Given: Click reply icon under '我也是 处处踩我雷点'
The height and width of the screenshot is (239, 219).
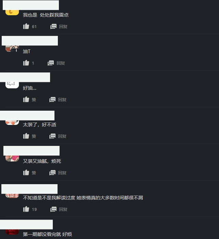Looking at the screenshot, I should pos(53,26).
